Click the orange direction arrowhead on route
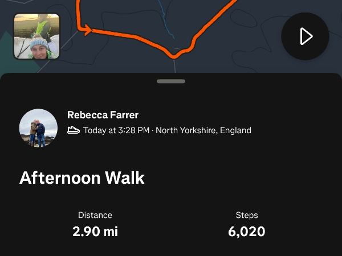Viewport: 342px width, 256px height. 87,29
